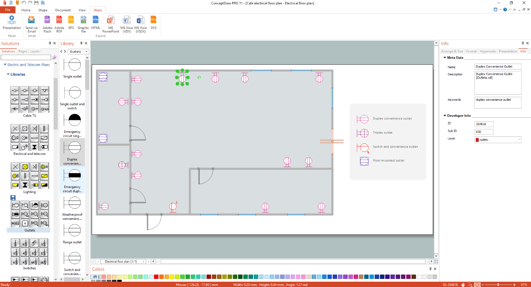
Task: Export drawing as Adobe PDF
Action: tap(59, 24)
